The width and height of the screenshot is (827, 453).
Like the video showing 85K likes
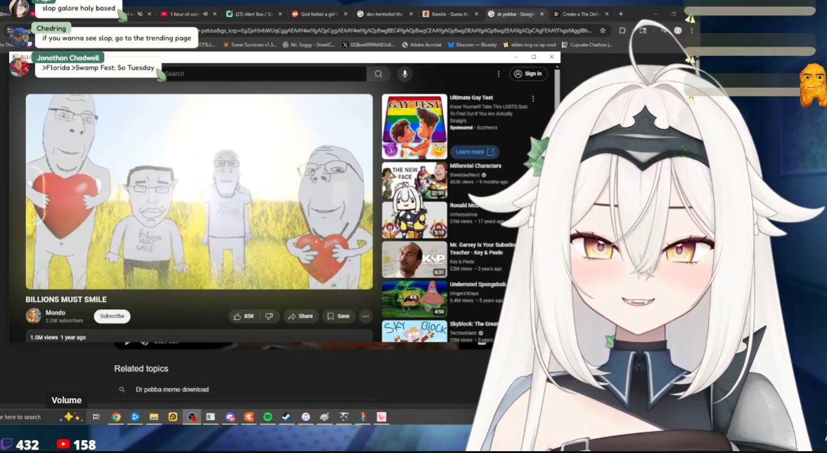(x=244, y=316)
